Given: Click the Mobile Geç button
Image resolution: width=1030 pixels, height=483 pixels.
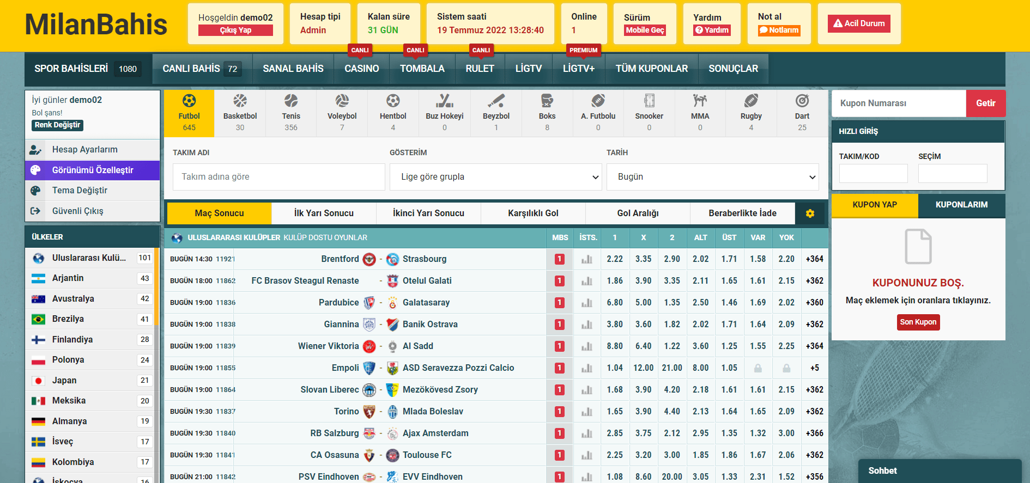Looking at the screenshot, I should coord(645,30).
